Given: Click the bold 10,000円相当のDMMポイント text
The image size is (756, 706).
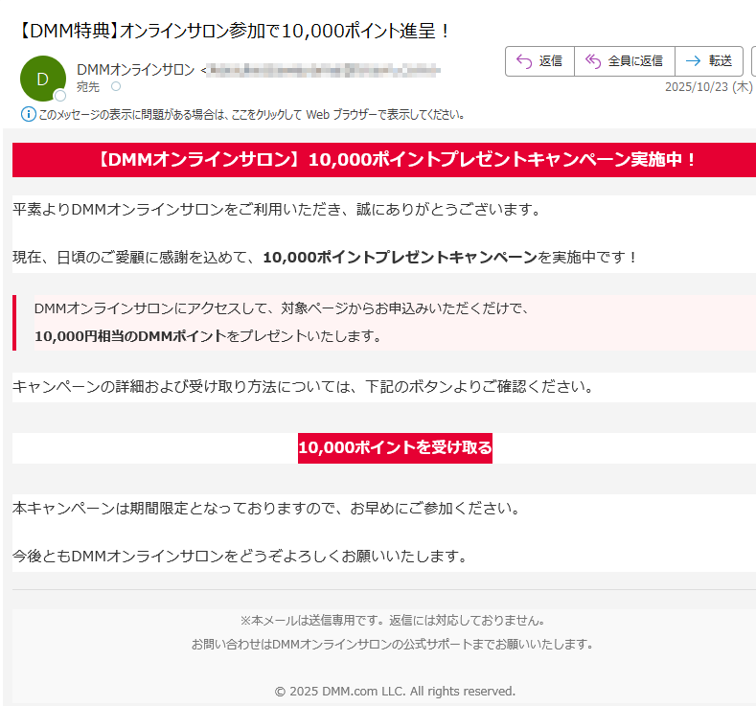Looking at the screenshot, I should click(130, 336).
